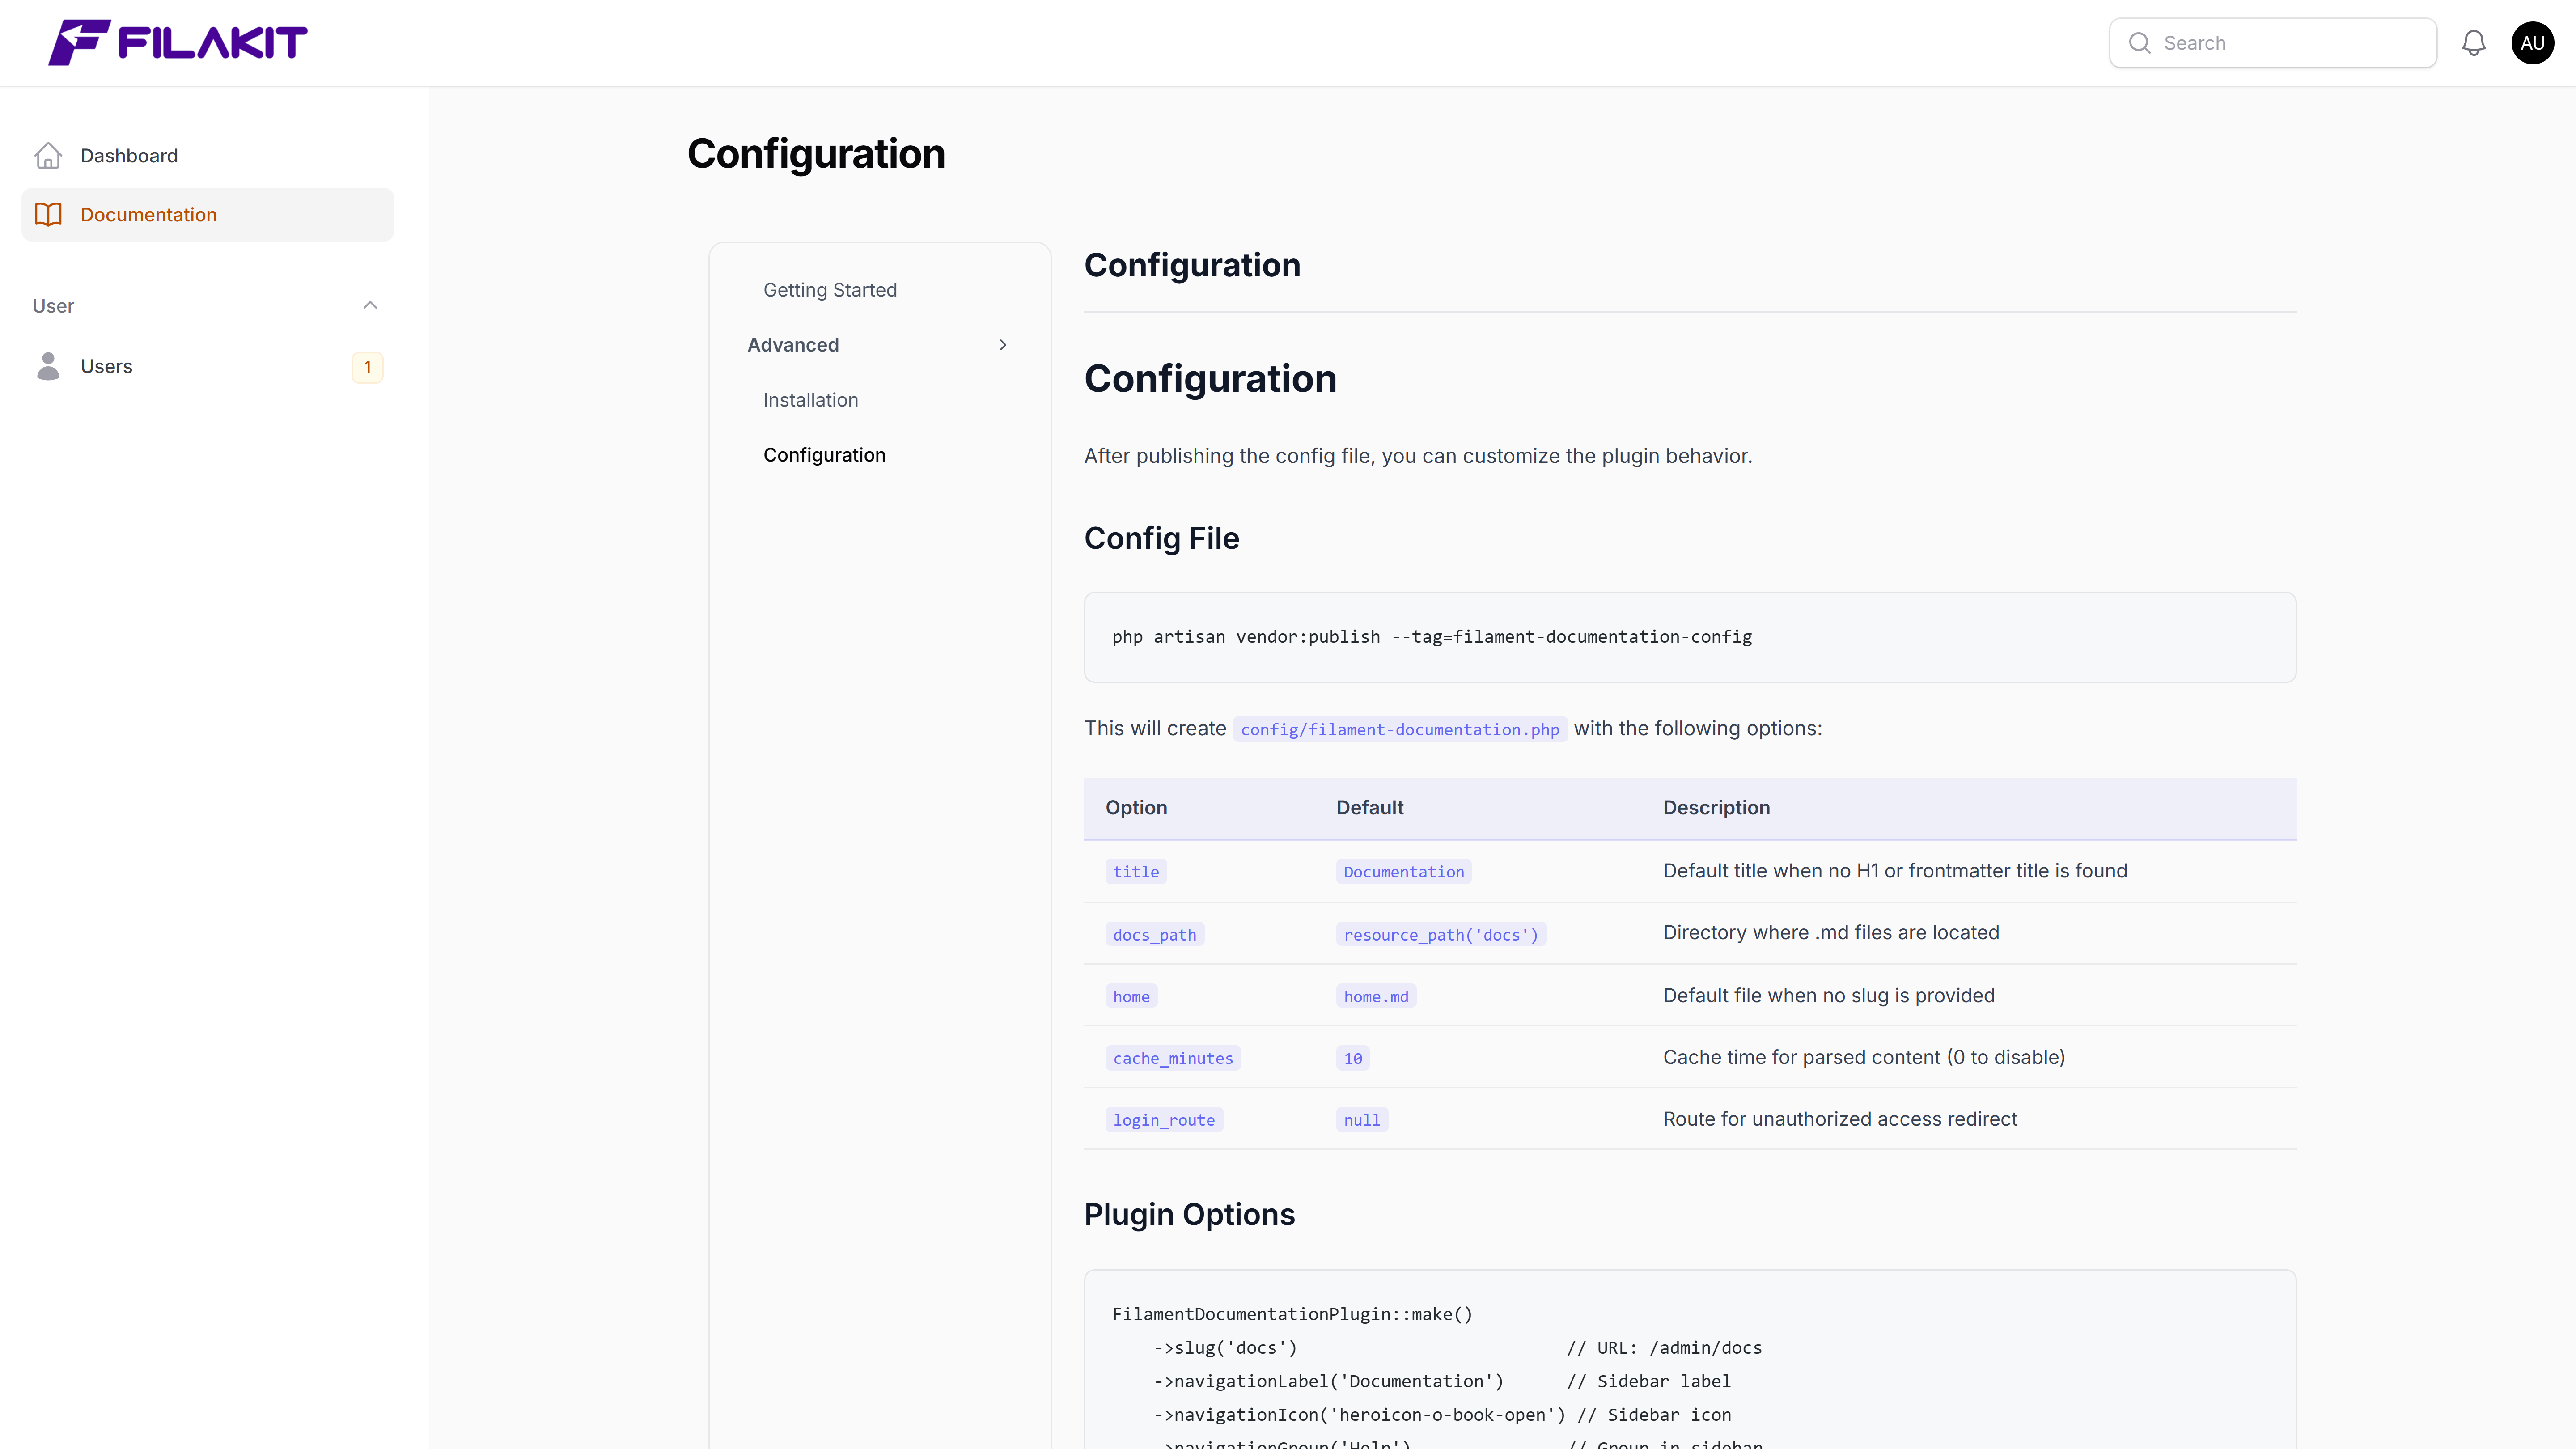Click 'Default title when no H1' description
The width and height of the screenshot is (2576, 1449).
click(x=1895, y=871)
